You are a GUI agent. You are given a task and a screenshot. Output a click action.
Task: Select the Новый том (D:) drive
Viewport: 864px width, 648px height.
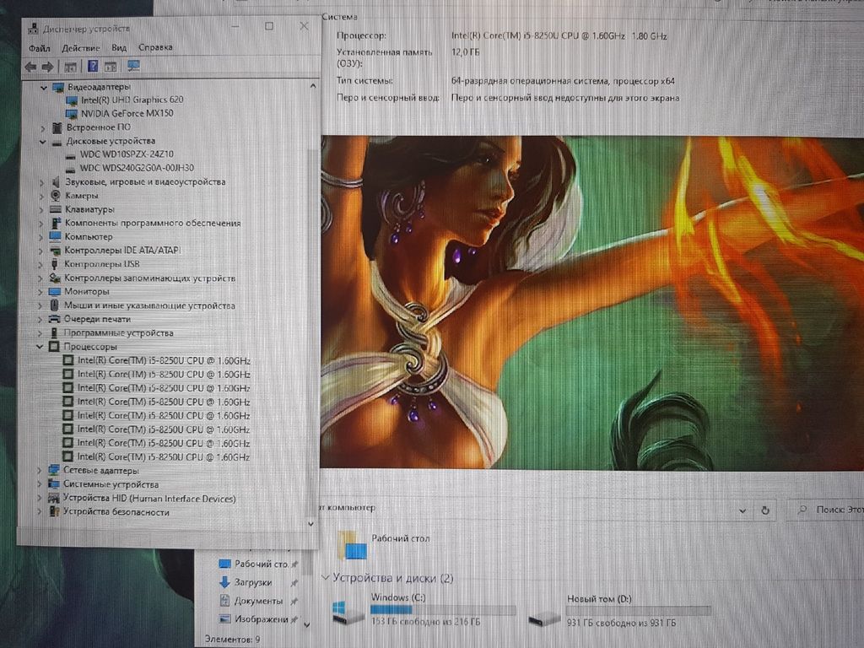(x=620, y=611)
